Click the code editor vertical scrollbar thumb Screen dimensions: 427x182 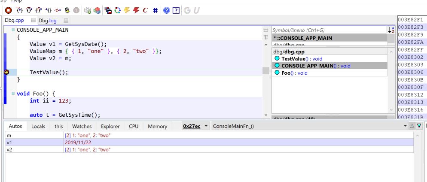pyautogui.click(x=266, y=70)
